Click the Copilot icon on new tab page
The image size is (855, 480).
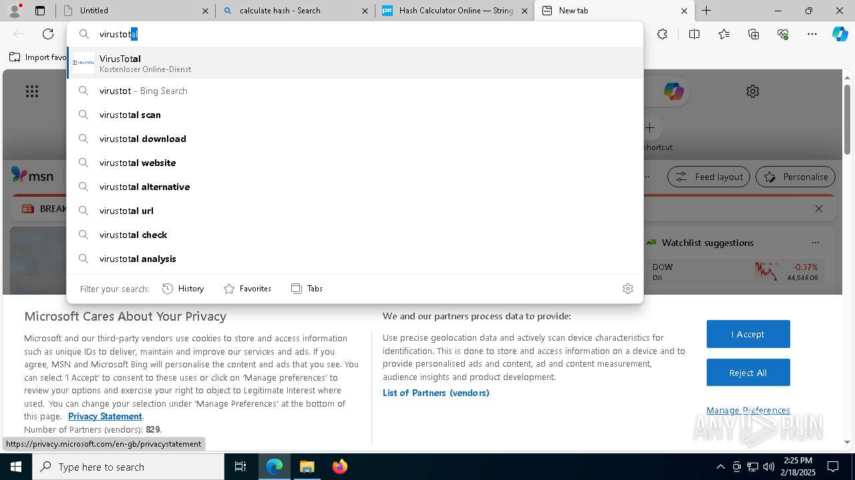(673, 91)
